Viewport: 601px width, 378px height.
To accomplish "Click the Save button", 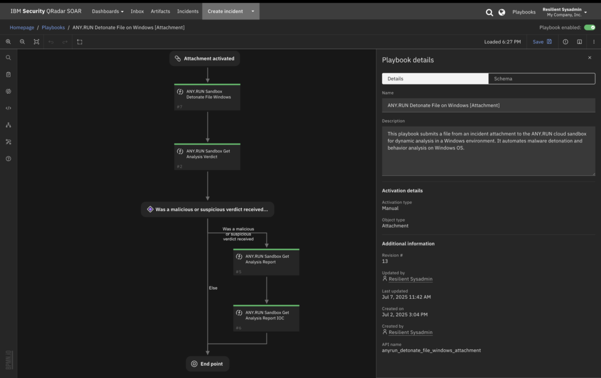I will 542,42.
